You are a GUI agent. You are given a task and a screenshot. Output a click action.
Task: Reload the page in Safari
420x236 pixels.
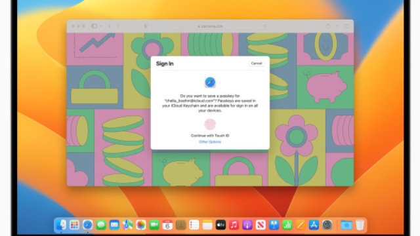[265, 26]
